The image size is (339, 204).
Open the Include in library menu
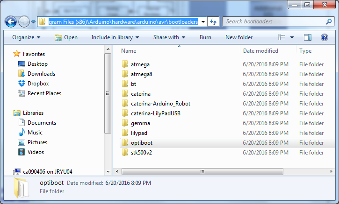click(x=115, y=37)
